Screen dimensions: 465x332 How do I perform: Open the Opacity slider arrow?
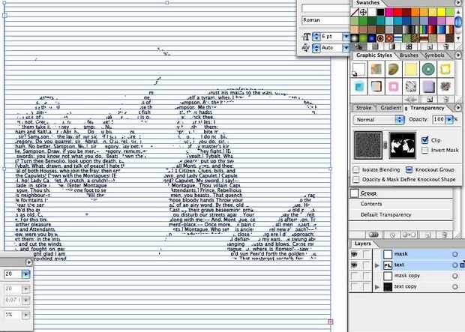coord(449,119)
